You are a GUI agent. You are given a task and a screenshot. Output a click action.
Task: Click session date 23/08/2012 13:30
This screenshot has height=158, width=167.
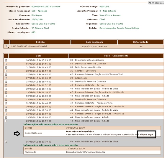[76, 149]
